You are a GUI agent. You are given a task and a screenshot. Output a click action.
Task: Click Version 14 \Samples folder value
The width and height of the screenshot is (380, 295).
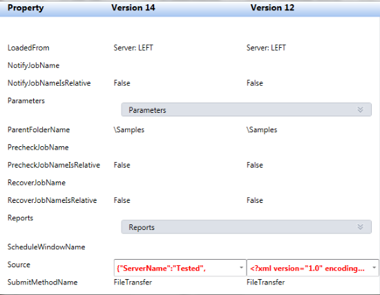(129, 129)
